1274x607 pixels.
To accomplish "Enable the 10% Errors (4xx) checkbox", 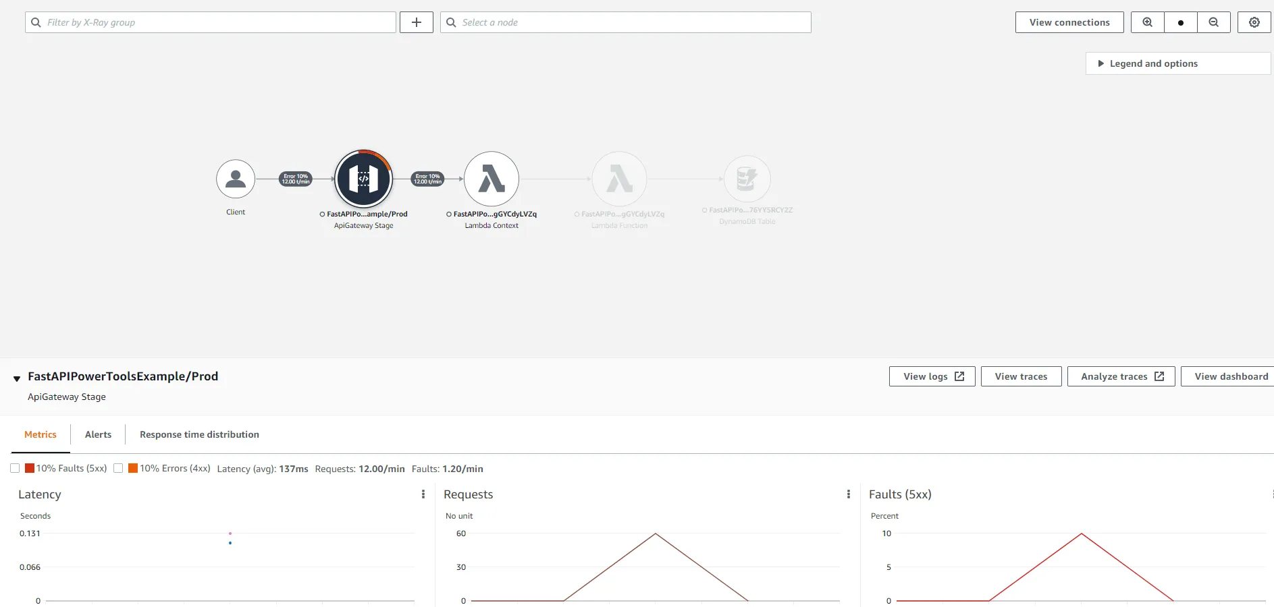I will pyautogui.click(x=118, y=468).
